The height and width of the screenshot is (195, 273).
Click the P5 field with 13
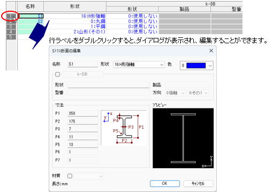(x=83, y=144)
